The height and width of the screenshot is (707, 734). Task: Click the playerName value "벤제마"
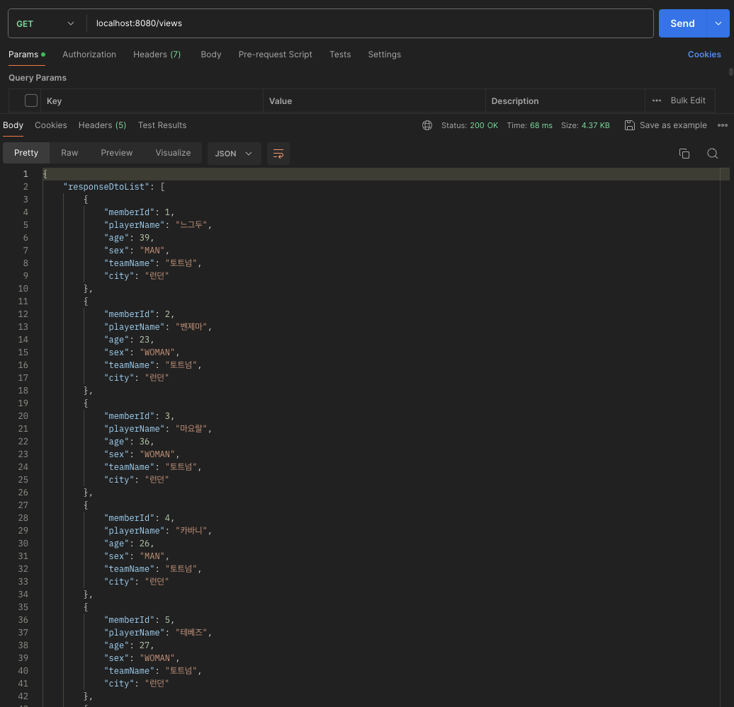click(191, 327)
